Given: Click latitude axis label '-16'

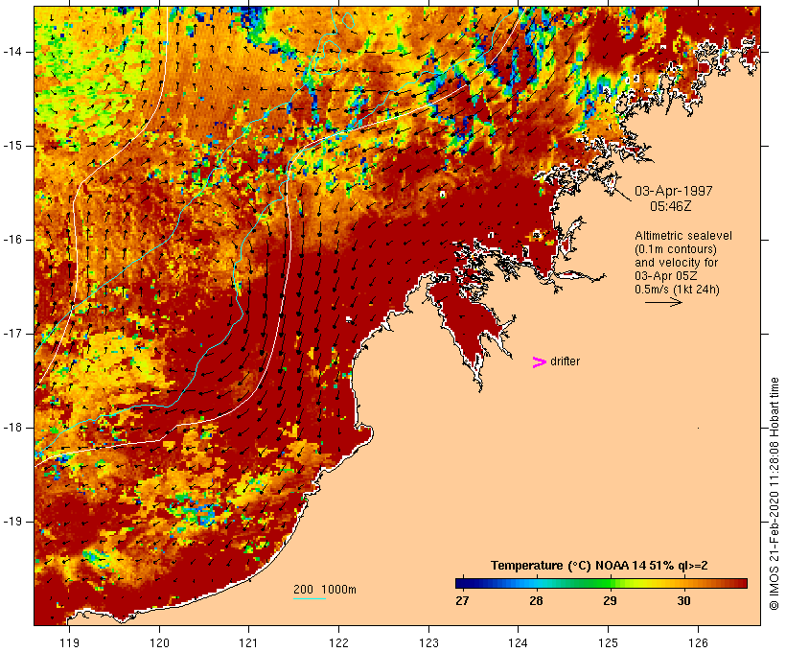Looking at the screenshot, I should [x=12, y=240].
